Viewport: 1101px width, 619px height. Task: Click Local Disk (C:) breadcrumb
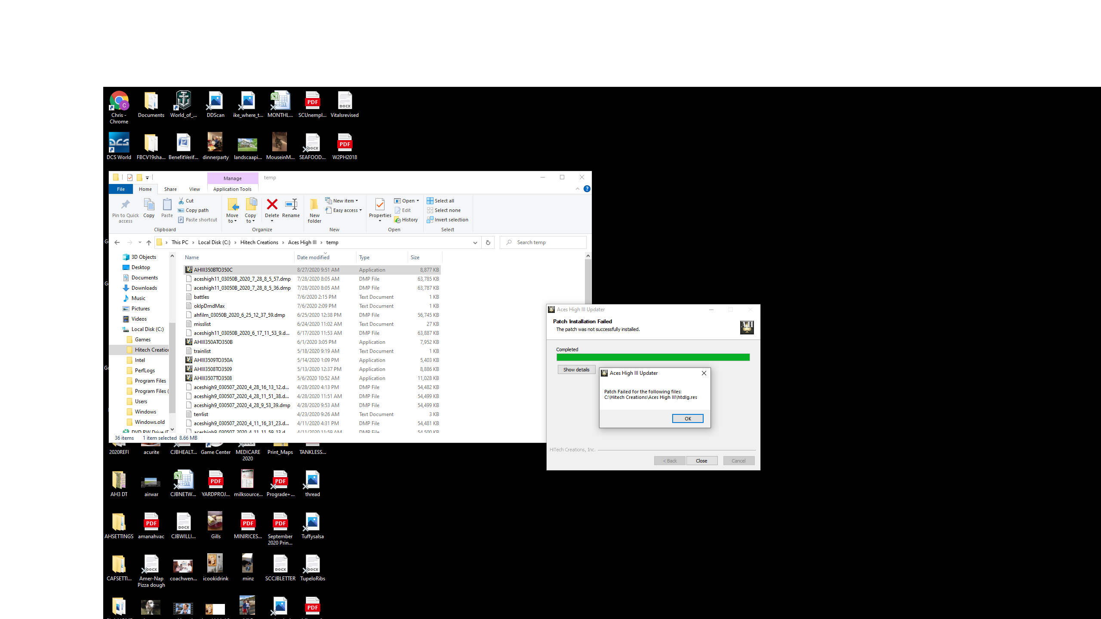[214, 242]
